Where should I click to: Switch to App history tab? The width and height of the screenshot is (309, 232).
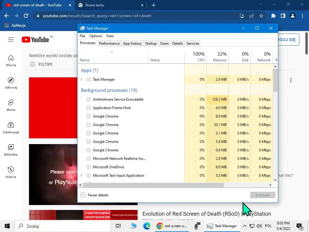132,43
